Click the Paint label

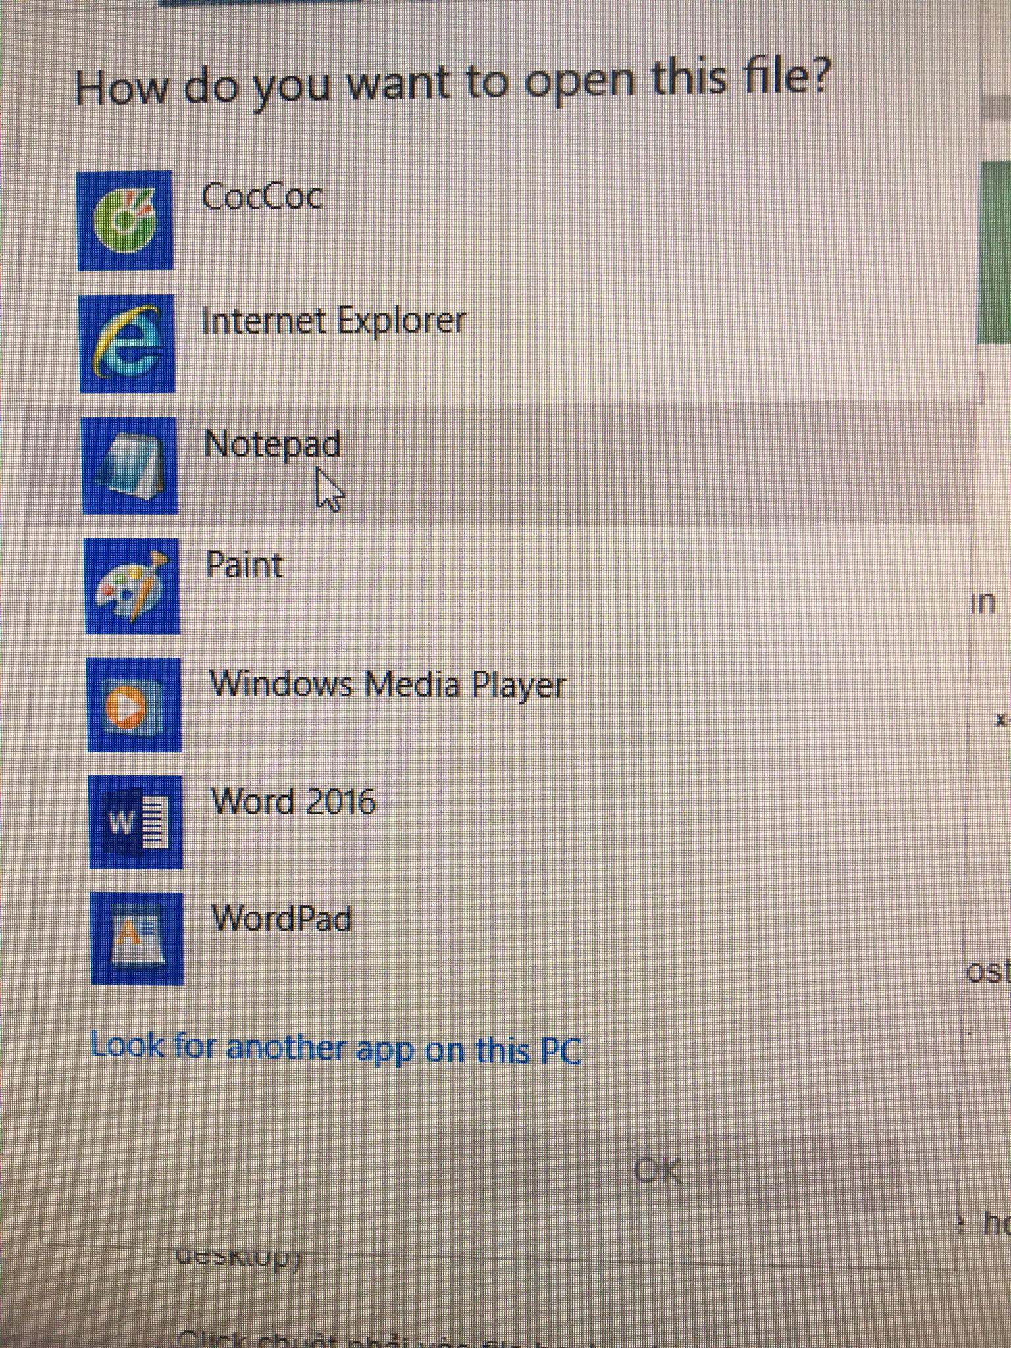[244, 565]
